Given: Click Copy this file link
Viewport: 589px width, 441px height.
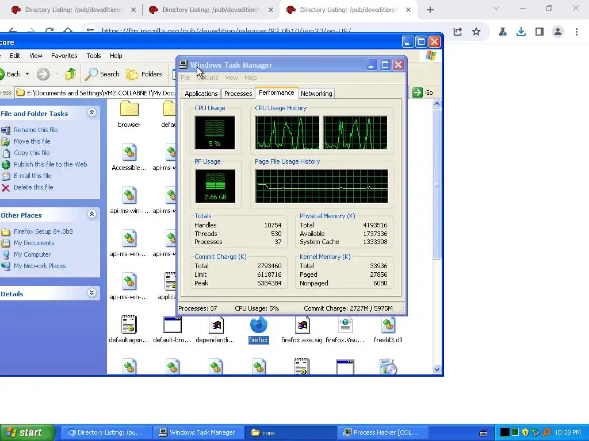Looking at the screenshot, I should pyautogui.click(x=32, y=153).
